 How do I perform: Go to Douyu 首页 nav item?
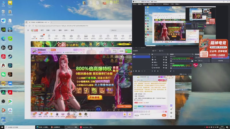tap(42, 30)
